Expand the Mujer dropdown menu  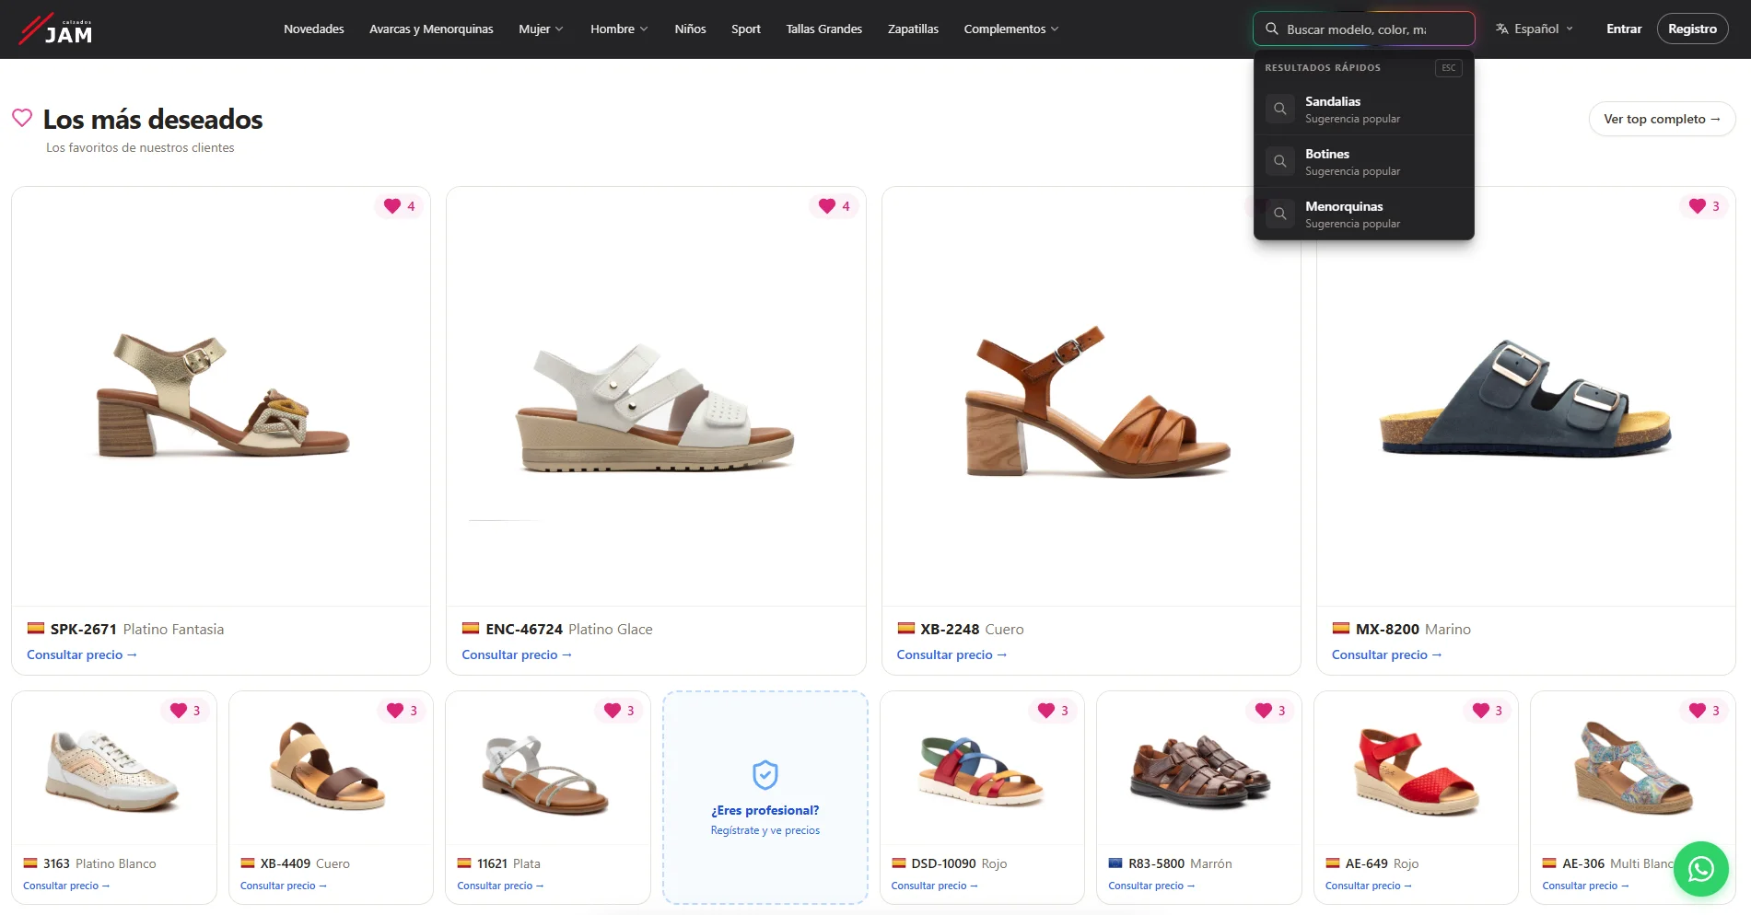coord(541,29)
